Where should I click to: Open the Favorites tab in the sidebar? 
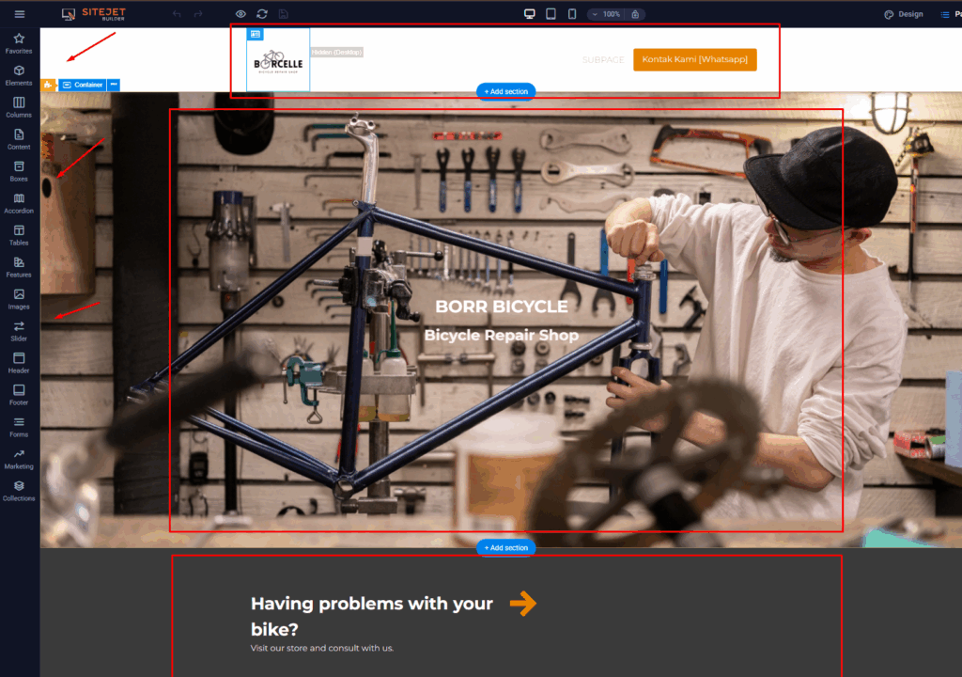[19, 43]
